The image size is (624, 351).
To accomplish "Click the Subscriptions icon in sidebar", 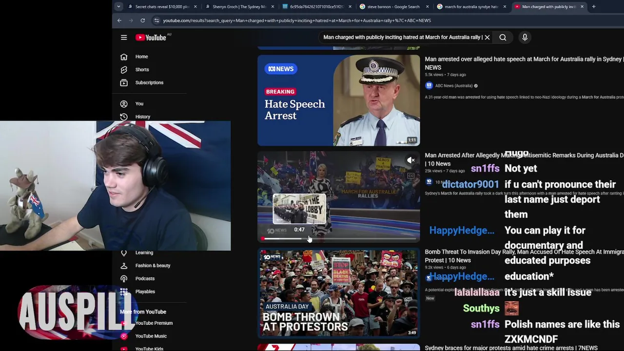I will (124, 82).
